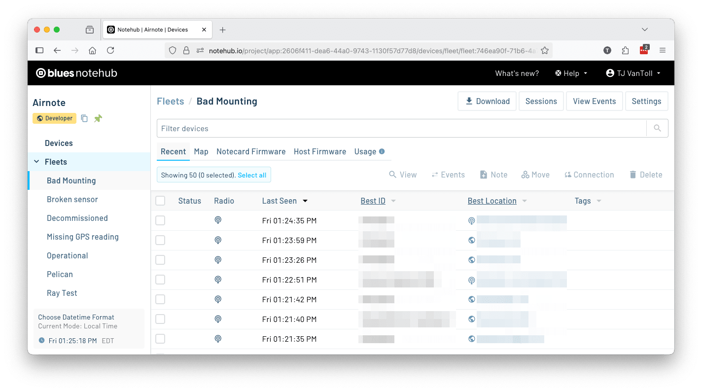Bookmark page with the star icon
This screenshot has height=391, width=702.
point(545,50)
